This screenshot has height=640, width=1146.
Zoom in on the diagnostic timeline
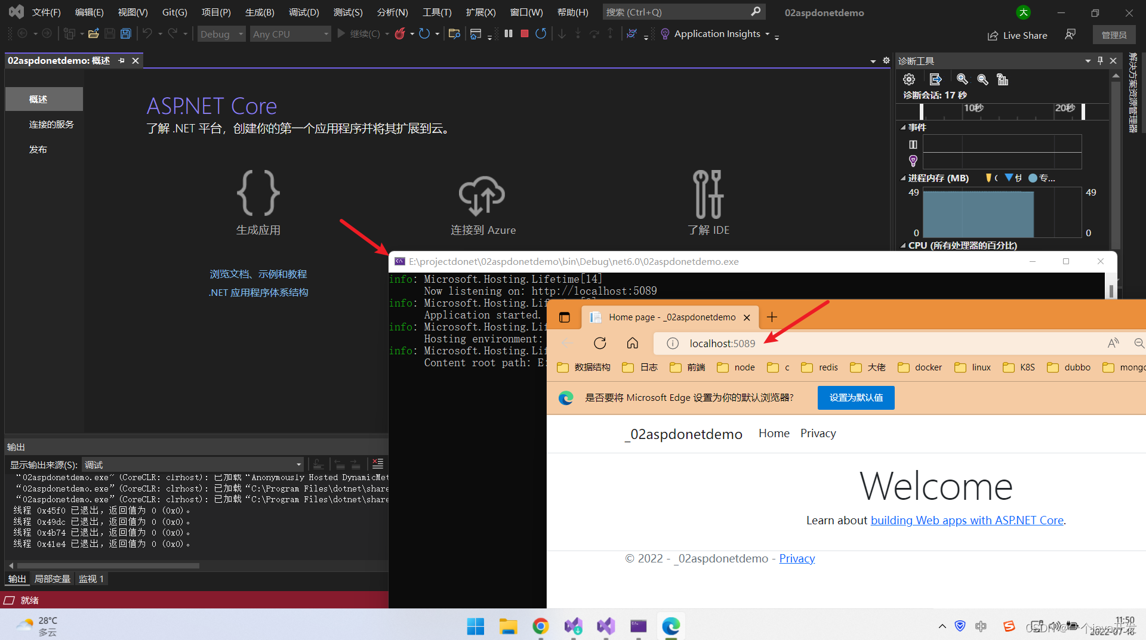[962, 79]
